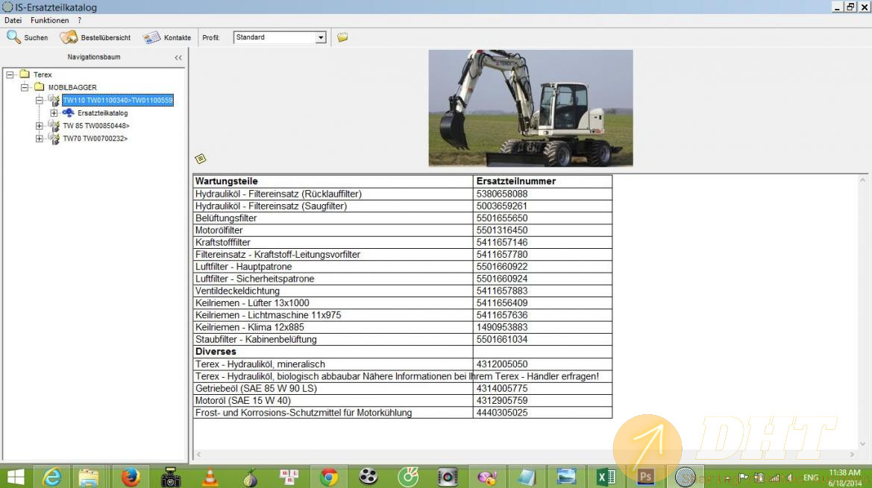
Task: Click the Ventildeckeldichtung row
Action: pos(403,291)
